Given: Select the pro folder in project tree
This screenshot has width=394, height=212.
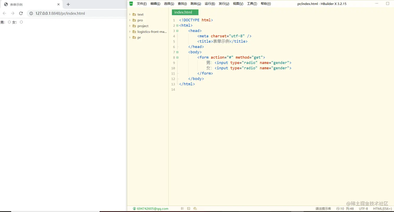Looking at the screenshot, I should click(x=140, y=20).
